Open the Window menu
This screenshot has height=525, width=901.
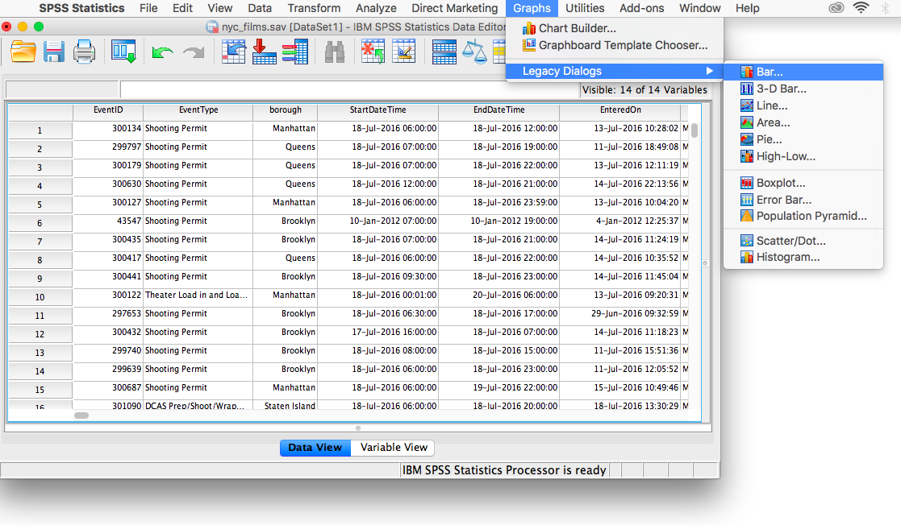700,8
